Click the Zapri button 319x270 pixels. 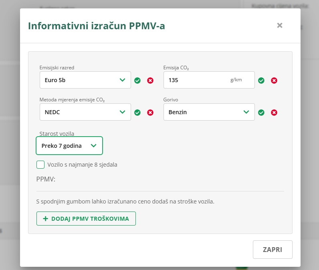tap(273, 250)
